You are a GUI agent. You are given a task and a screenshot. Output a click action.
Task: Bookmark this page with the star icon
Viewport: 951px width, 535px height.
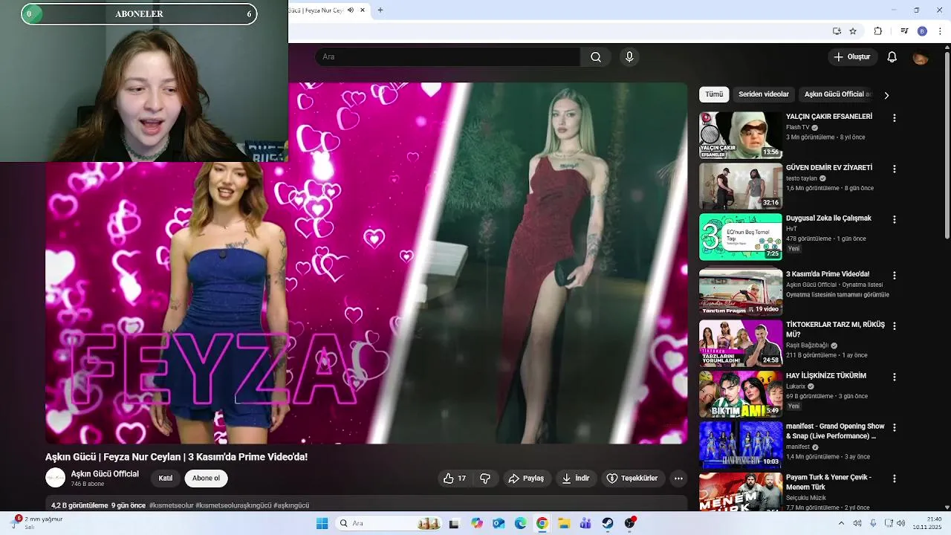point(853,31)
